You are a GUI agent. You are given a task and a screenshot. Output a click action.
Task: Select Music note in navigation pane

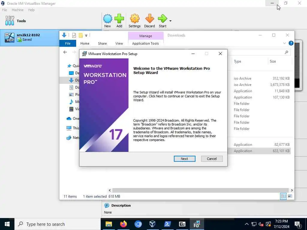pyautogui.click(x=71, y=102)
